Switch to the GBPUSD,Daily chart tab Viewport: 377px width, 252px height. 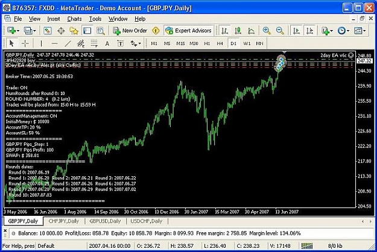coord(105,221)
